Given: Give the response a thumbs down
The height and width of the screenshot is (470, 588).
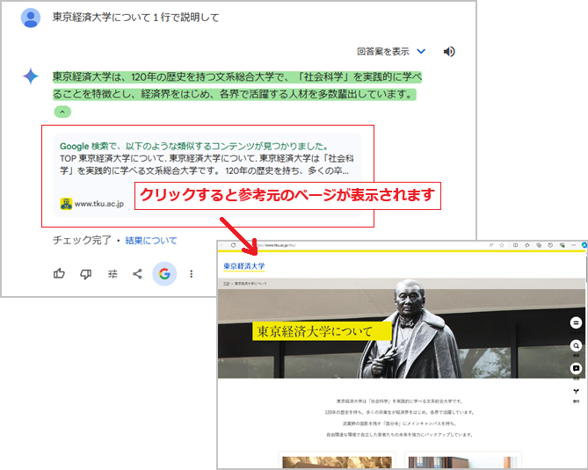Looking at the screenshot, I should 86,274.
